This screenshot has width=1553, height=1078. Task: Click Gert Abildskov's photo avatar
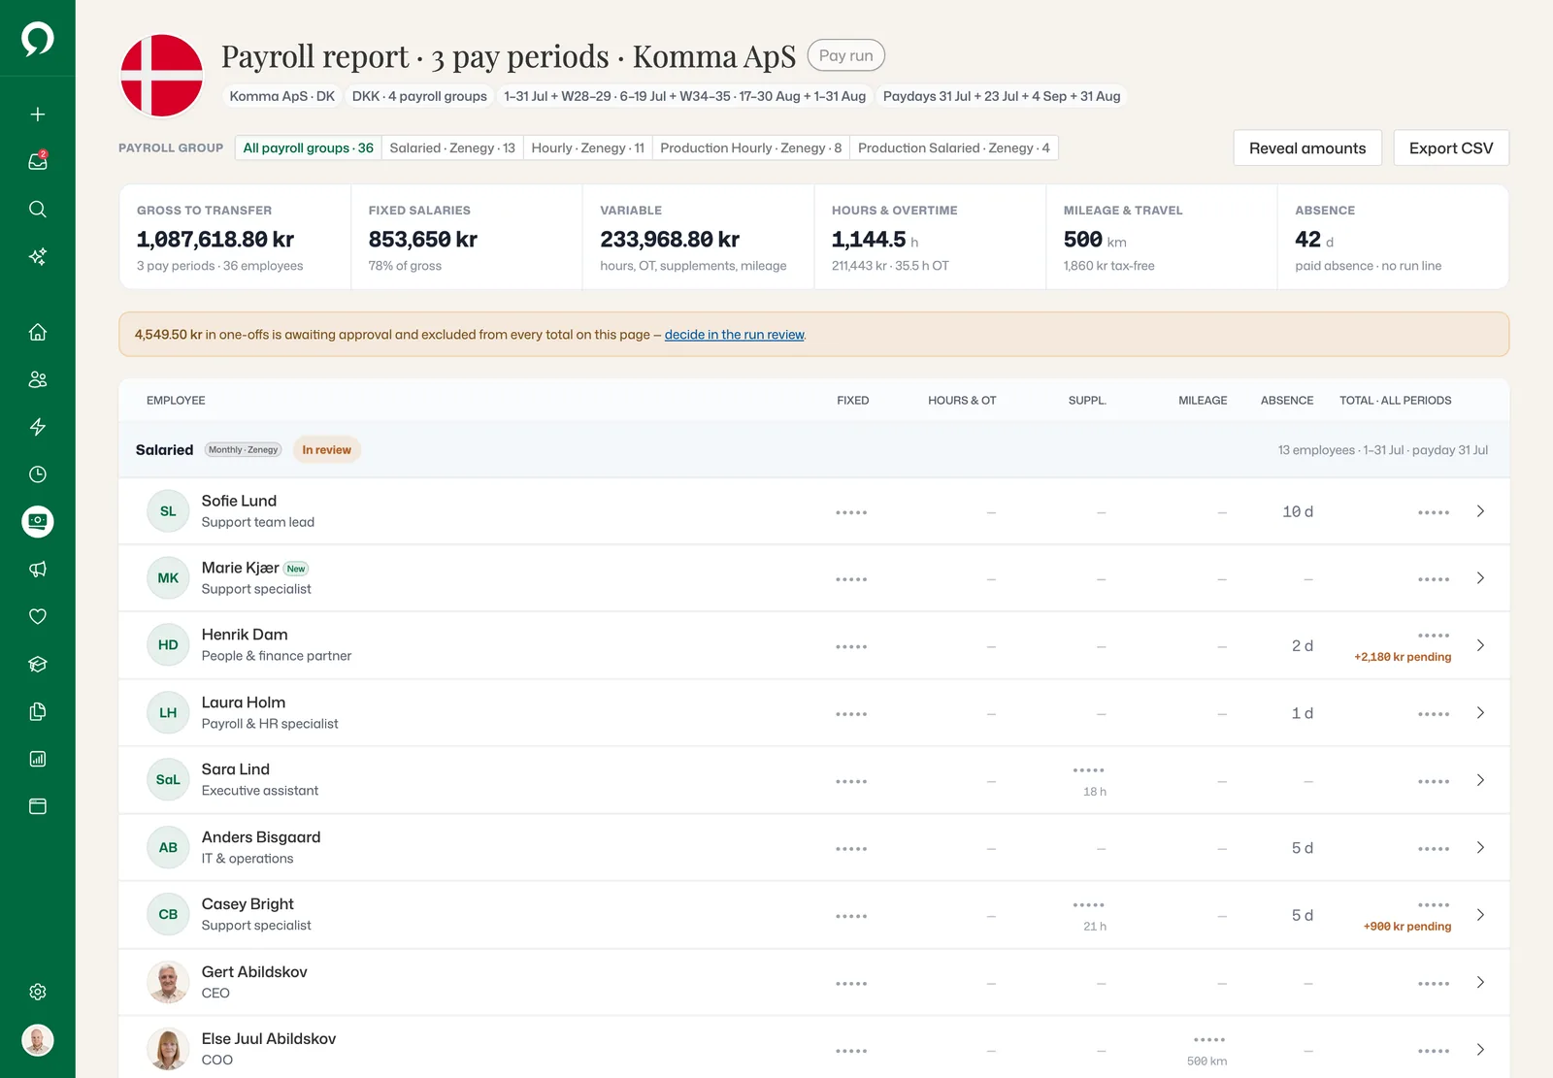[168, 982]
